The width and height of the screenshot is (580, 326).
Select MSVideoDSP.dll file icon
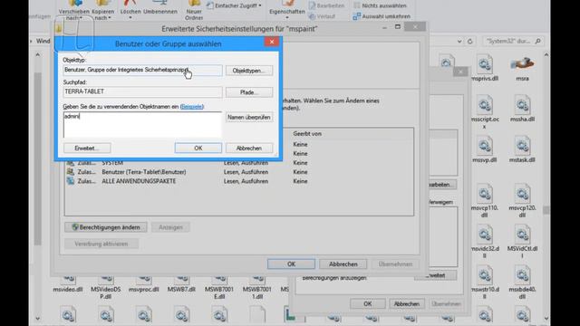(106, 280)
